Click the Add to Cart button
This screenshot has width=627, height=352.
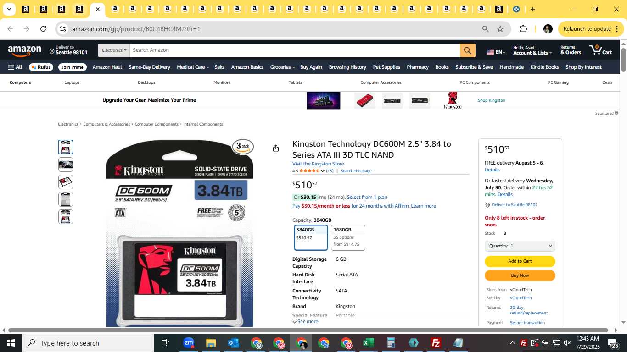pyautogui.click(x=520, y=261)
